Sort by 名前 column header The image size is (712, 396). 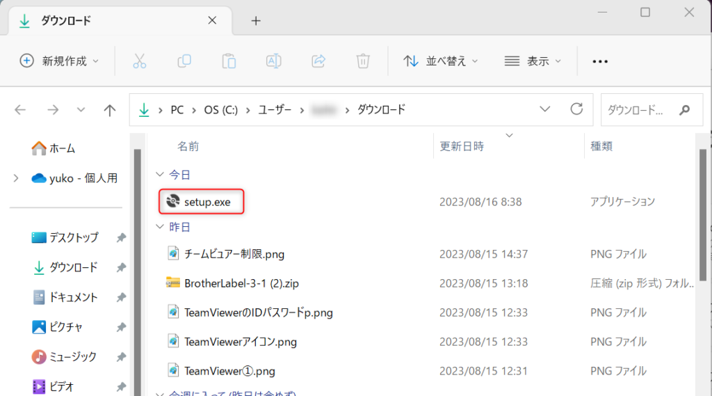188,146
